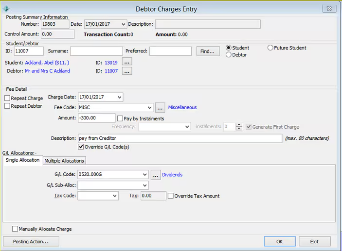
Task: Select the Future Student radio button
Action: 270,48
